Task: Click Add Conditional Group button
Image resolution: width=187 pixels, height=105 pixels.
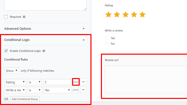Action: (25, 99)
